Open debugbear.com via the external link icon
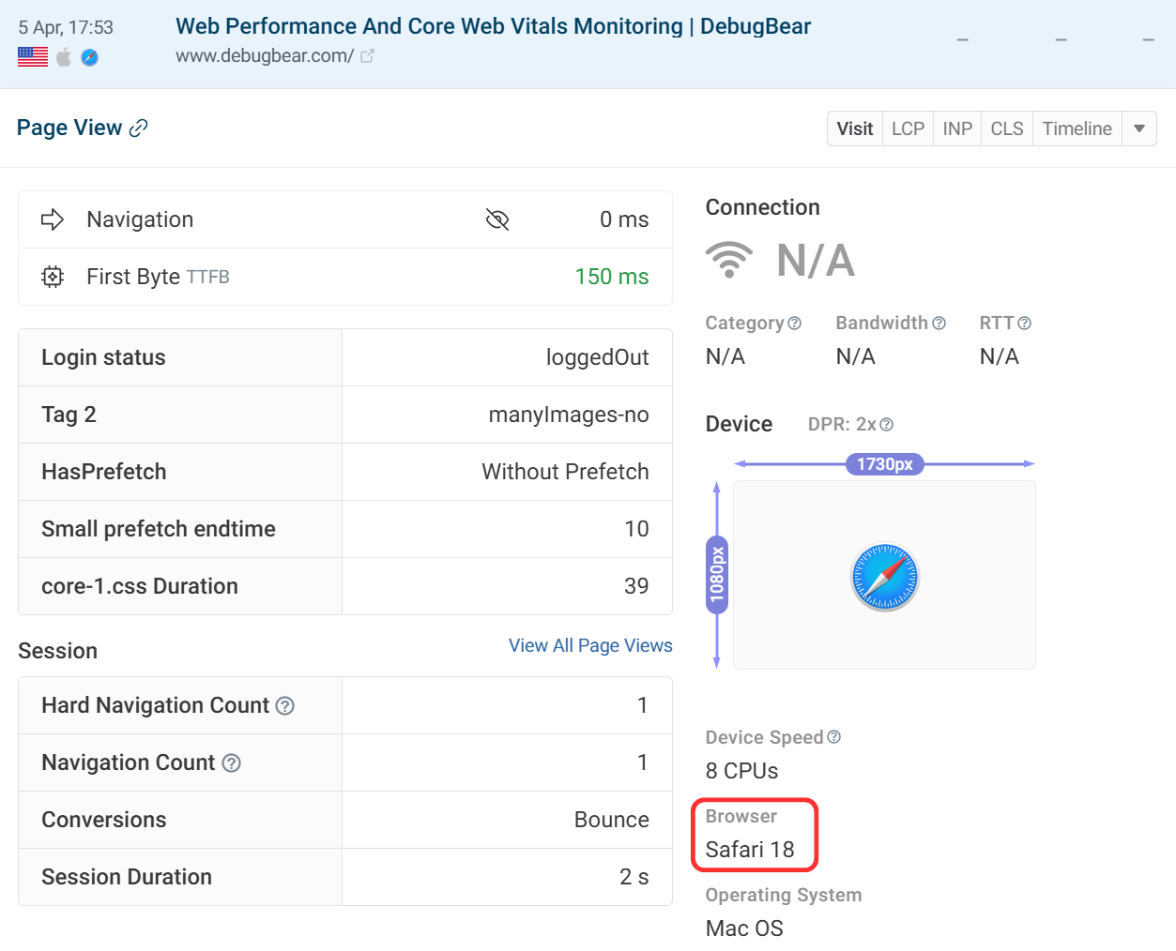 (x=365, y=56)
